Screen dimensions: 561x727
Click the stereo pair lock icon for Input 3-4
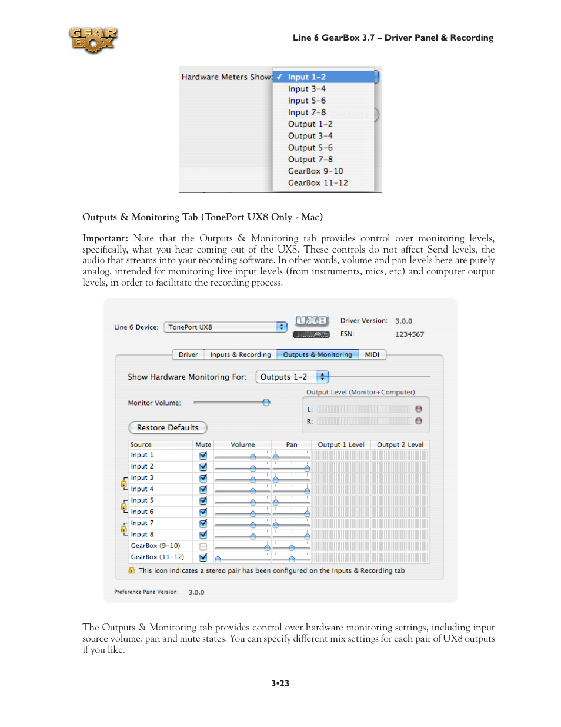[123, 484]
